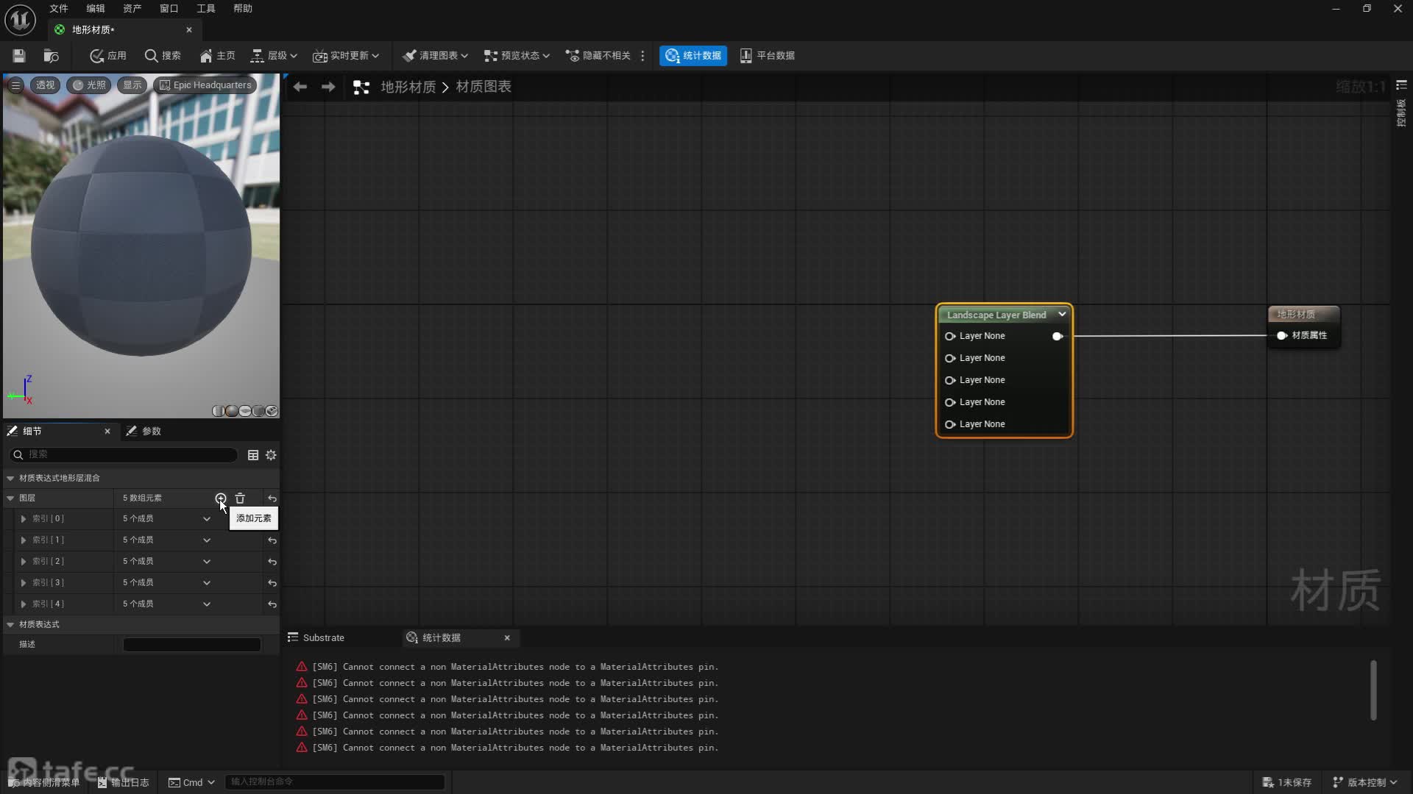
Task: Click the property matrix table icon
Action: click(x=253, y=455)
